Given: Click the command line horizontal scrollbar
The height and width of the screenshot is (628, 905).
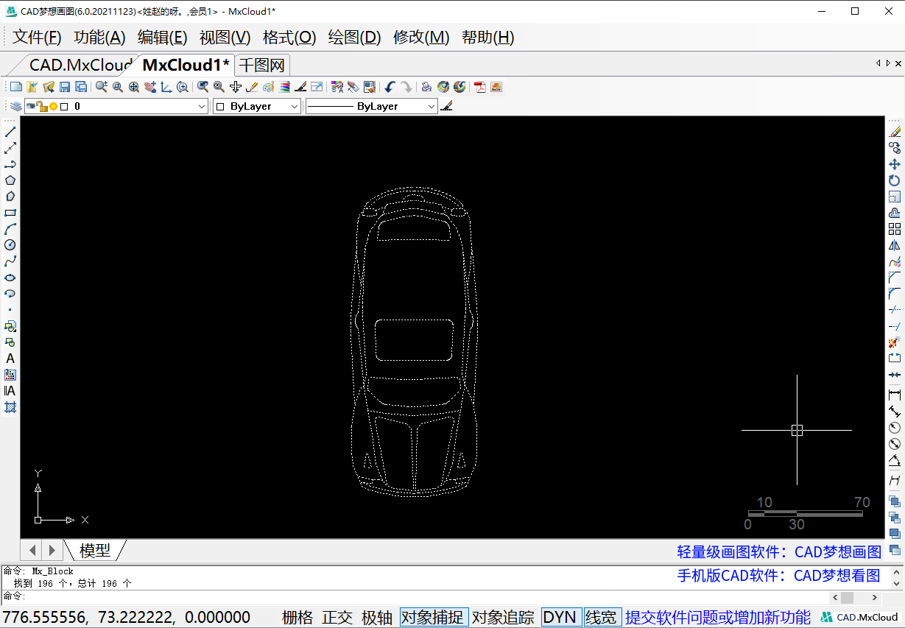Looking at the screenshot, I should 854,598.
